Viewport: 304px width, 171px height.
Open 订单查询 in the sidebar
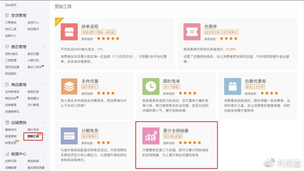(x=11, y=22)
